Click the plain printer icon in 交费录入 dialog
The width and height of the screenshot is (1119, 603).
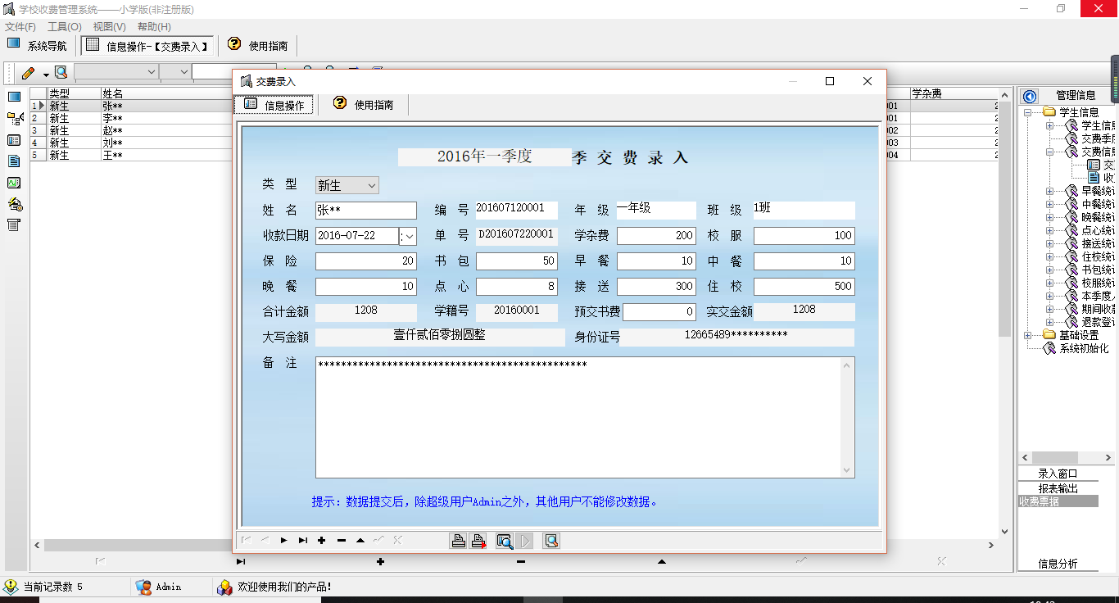(459, 541)
